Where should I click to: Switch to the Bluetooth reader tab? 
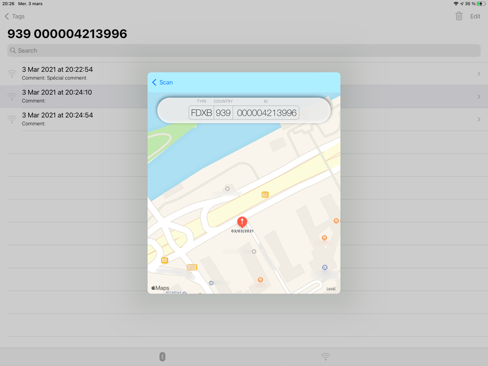(x=162, y=357)
